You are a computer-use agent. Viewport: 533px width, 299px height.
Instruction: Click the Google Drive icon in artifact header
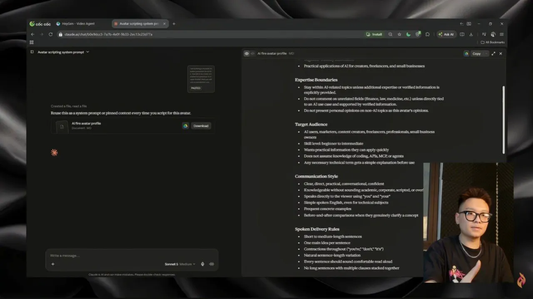pos(466,54)
